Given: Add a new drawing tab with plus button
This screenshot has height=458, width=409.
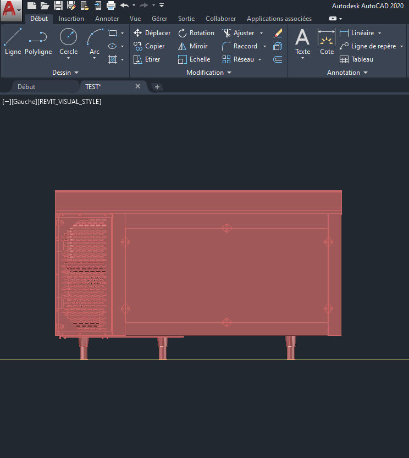Looking at the screenshot, I should click(x=157, y=87).
